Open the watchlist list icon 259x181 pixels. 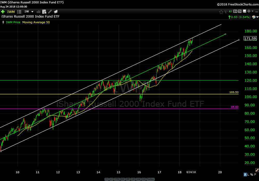pos(19,12)
